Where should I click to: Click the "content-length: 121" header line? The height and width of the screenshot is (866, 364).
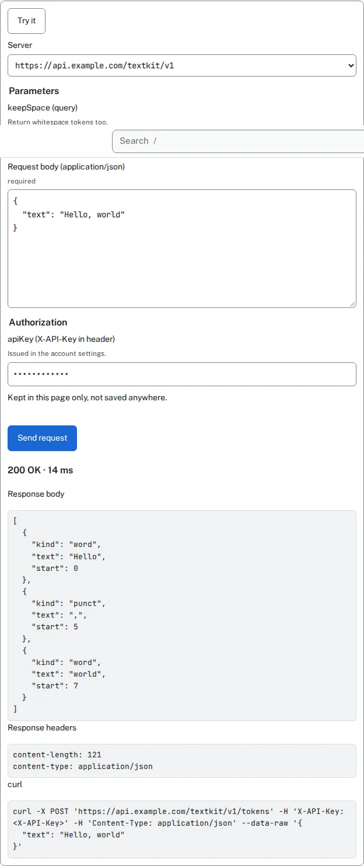coord(57,754)
